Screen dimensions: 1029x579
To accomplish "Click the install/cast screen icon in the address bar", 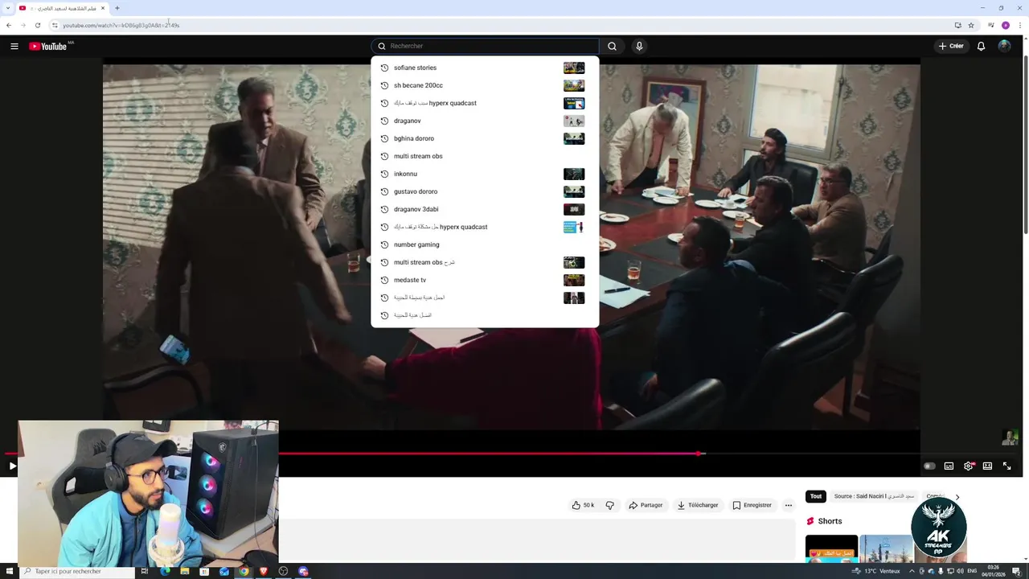I will click(x=957, y=25).
